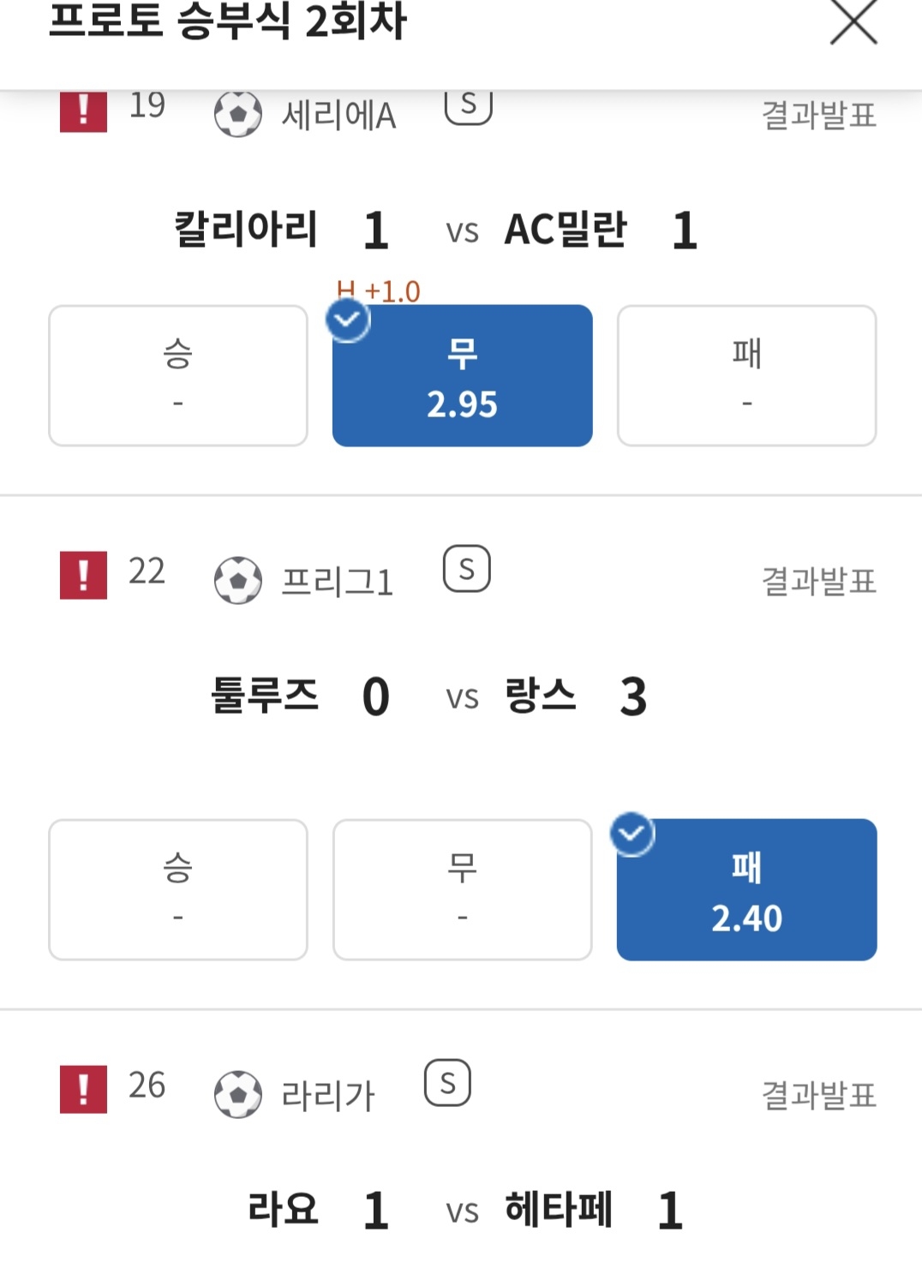Select 패 option for 칼리아리 vs AC밀란
Screen dimensions: 922x1280
coord(746,376)
